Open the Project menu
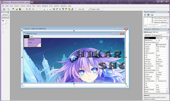The height and width of the screenshot is (101, 170). [x=16, y=6]
